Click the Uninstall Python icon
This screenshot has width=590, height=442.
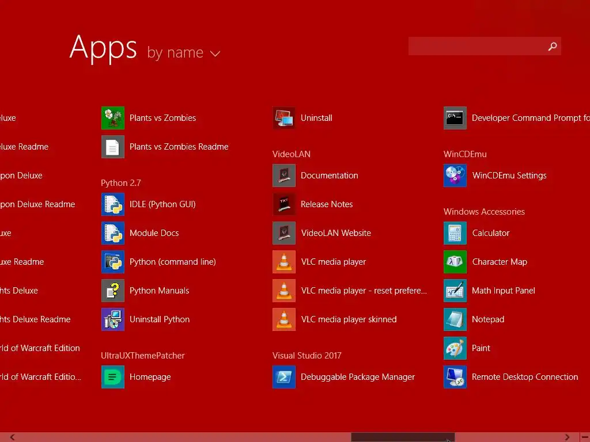coord(113,319)
